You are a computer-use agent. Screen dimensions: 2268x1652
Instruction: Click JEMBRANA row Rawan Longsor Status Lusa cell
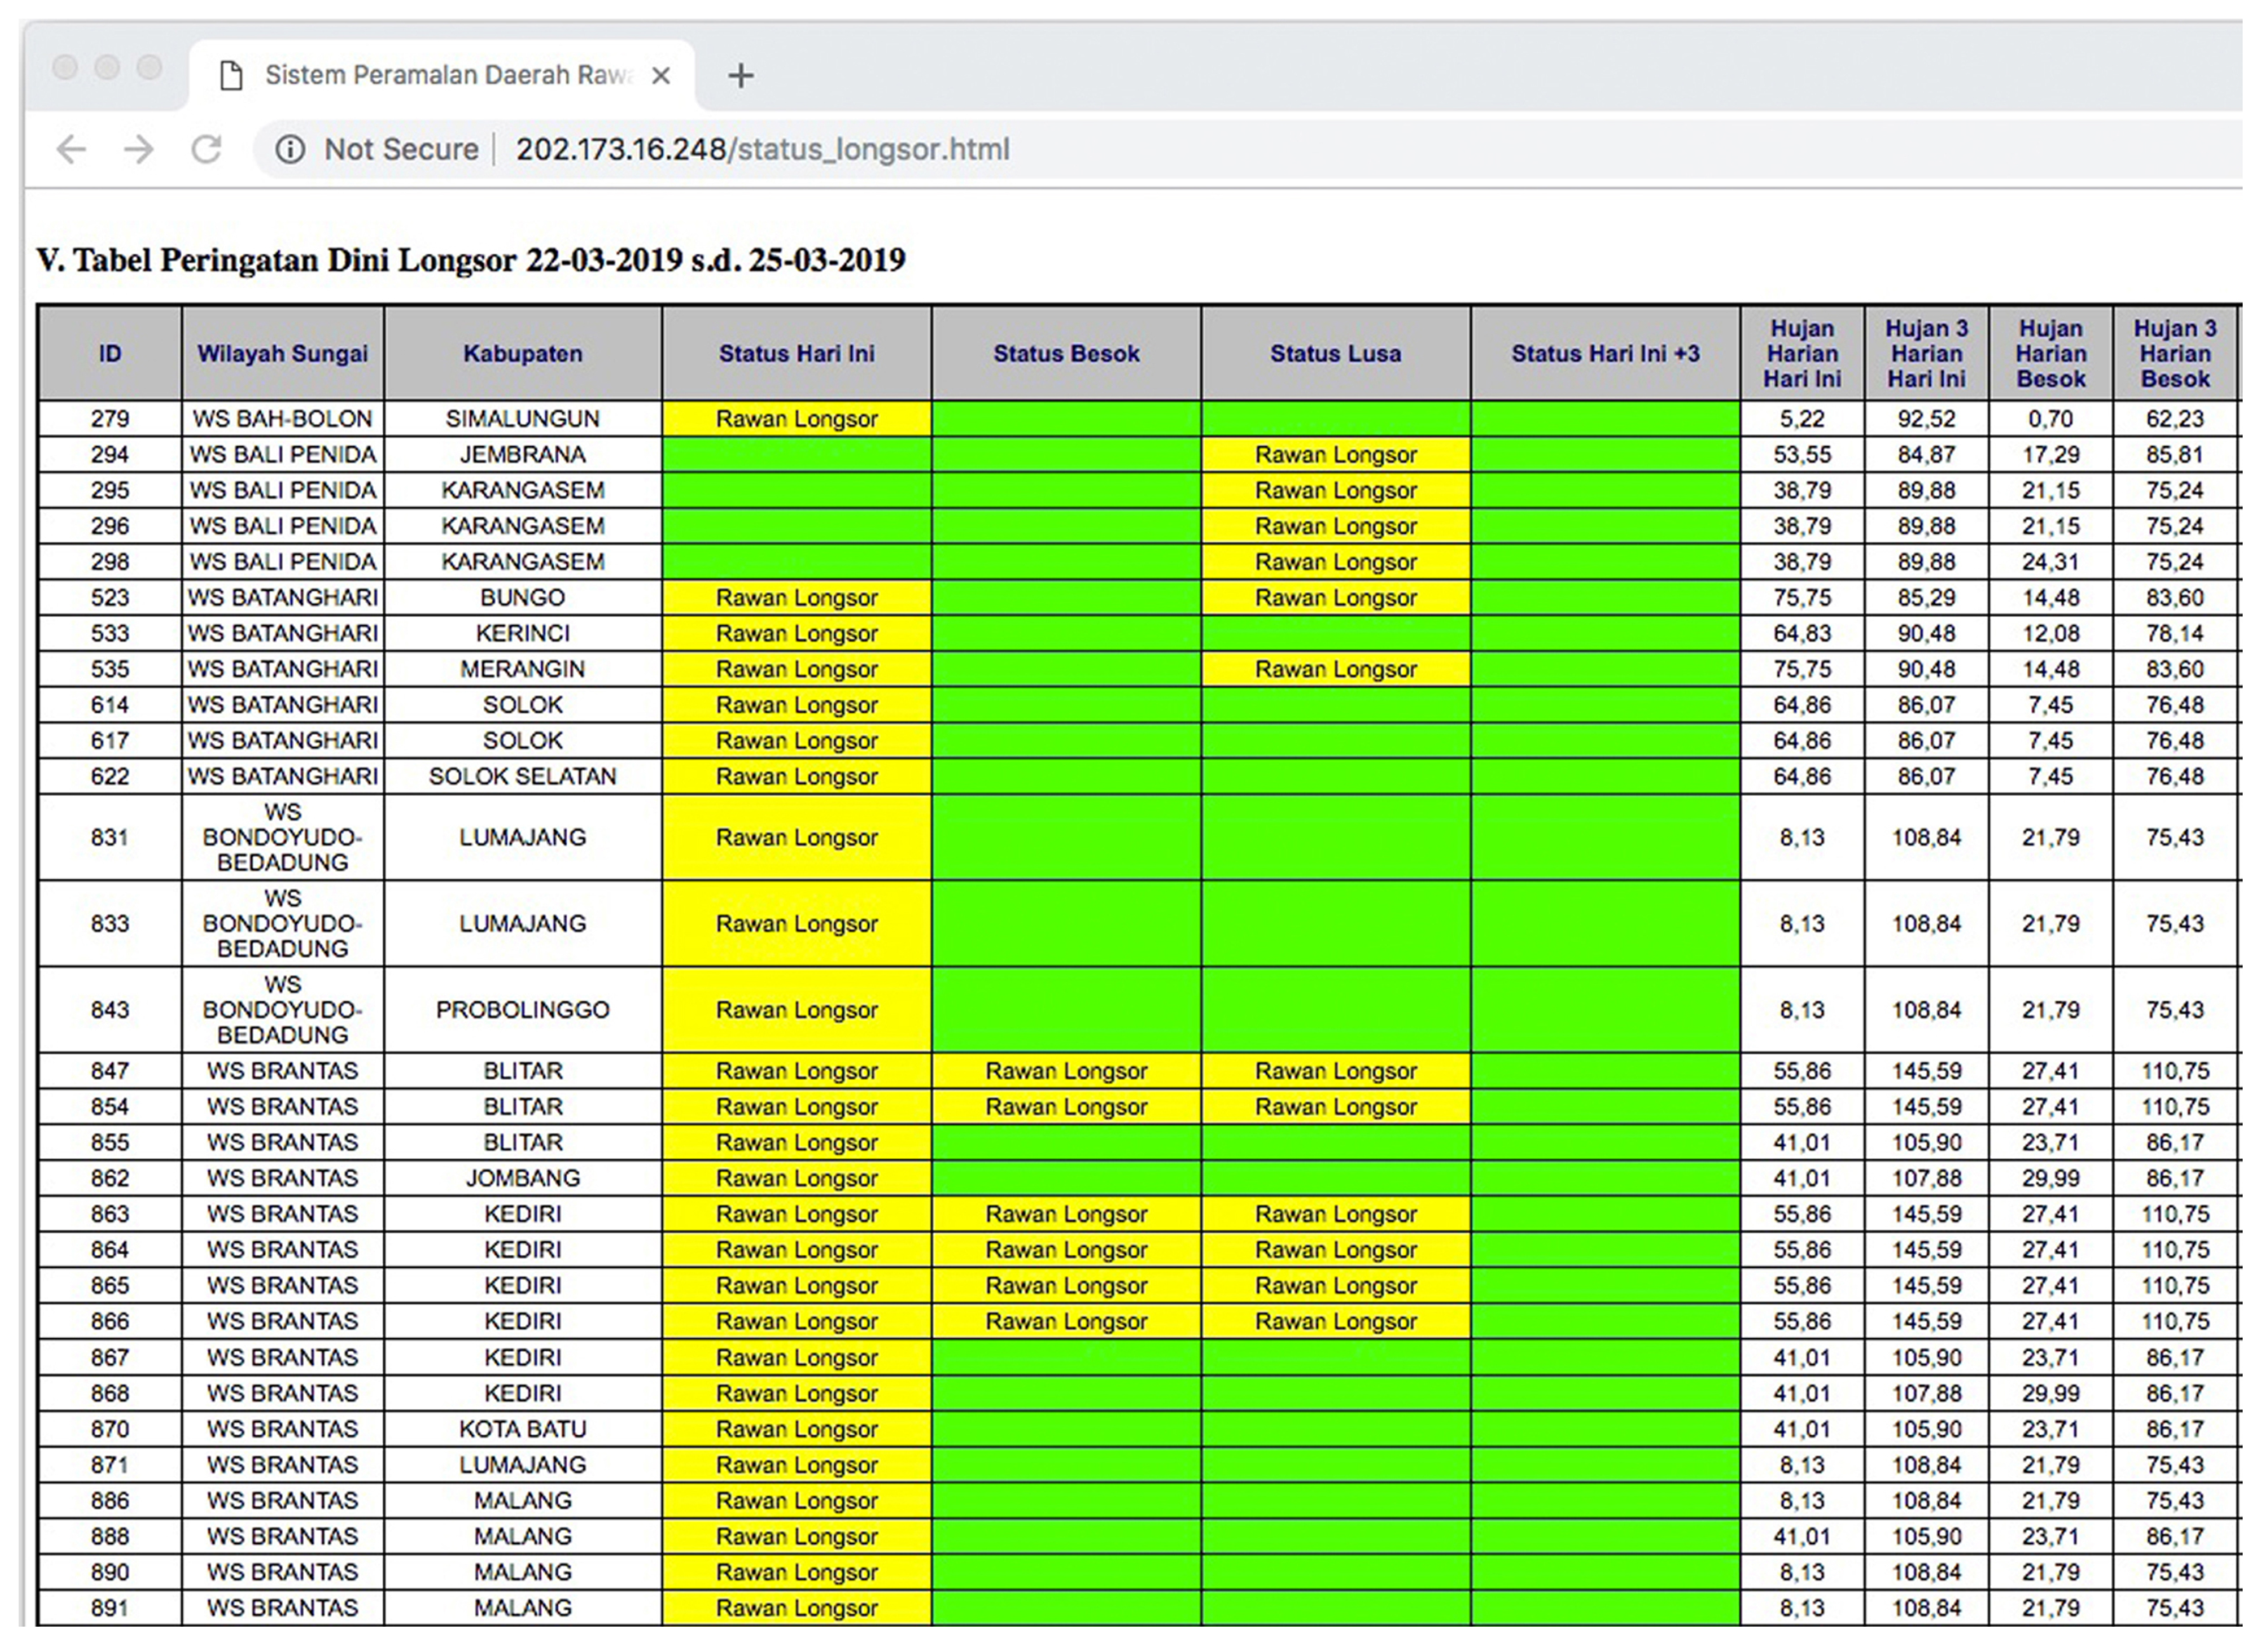click(1335, 454)
